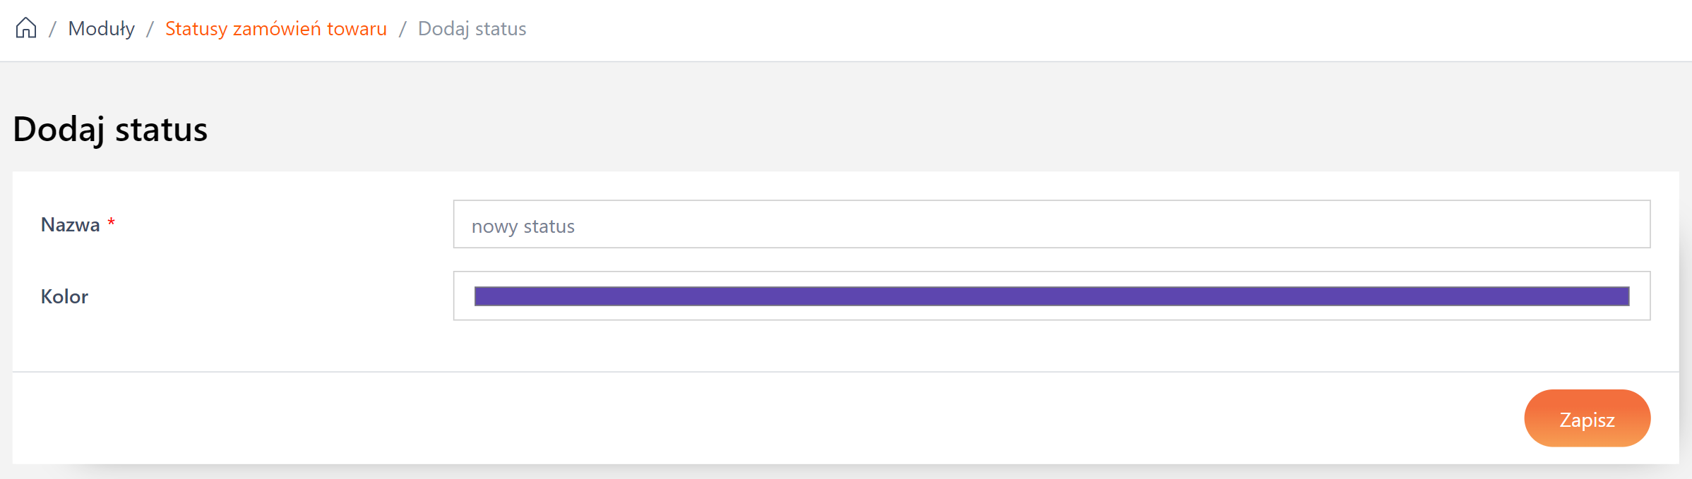
Task: Click the required asterisk next to Nazwa
Action: pyautogui.click(x=112, y=222)
